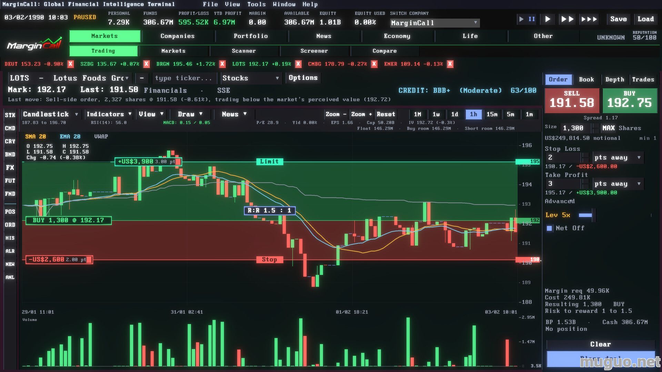This screenshot has height=372, width=662.
Task: Toggle the SMA 20 overlay
Action: point(36,137)
